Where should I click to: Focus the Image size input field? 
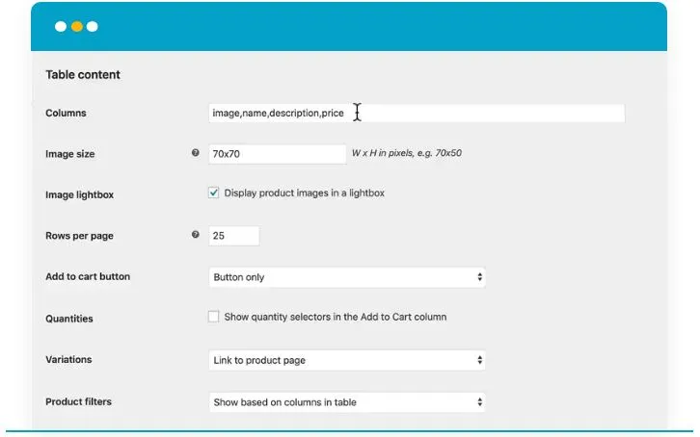tap(278, 154)
